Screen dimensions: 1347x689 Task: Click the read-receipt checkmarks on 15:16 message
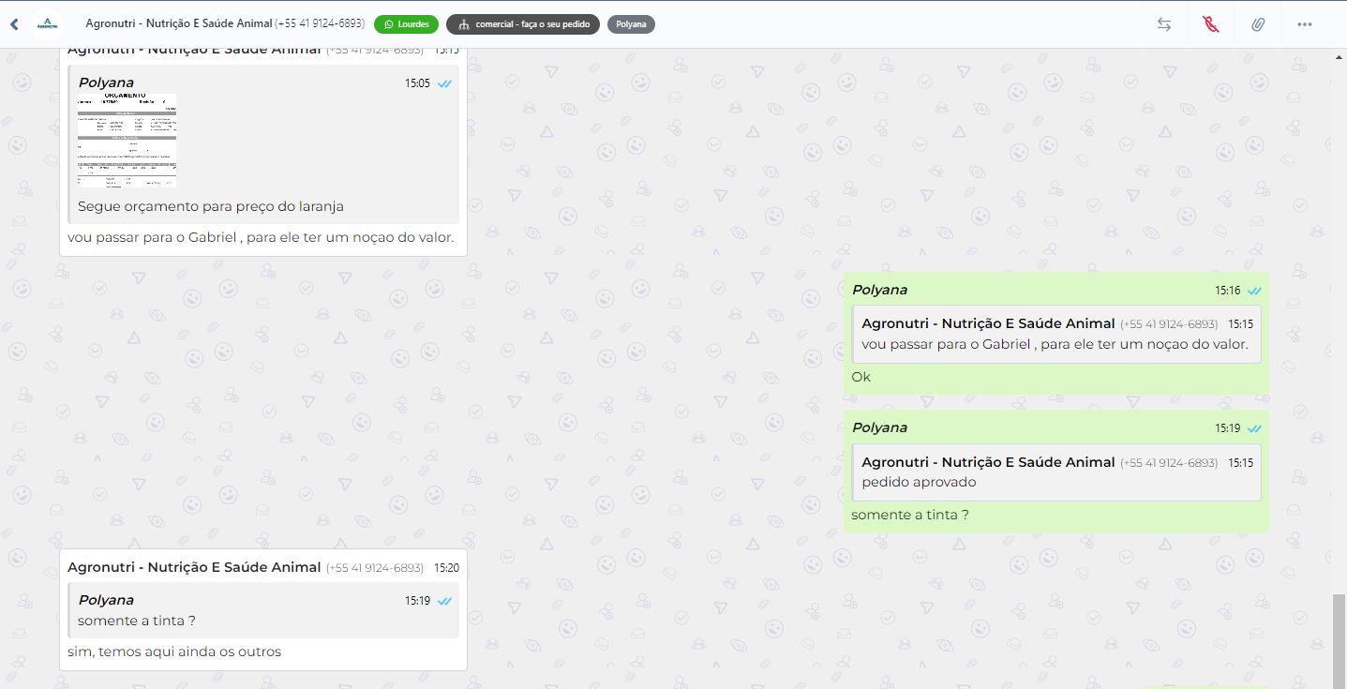1254,291
